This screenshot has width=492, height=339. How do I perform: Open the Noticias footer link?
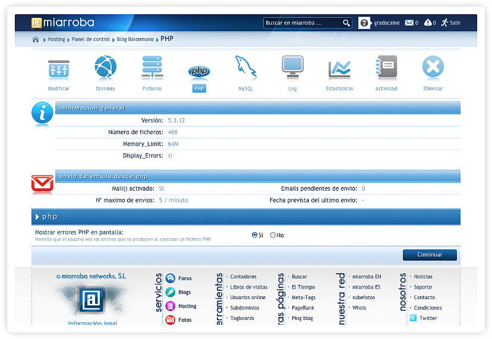[423, 277]
